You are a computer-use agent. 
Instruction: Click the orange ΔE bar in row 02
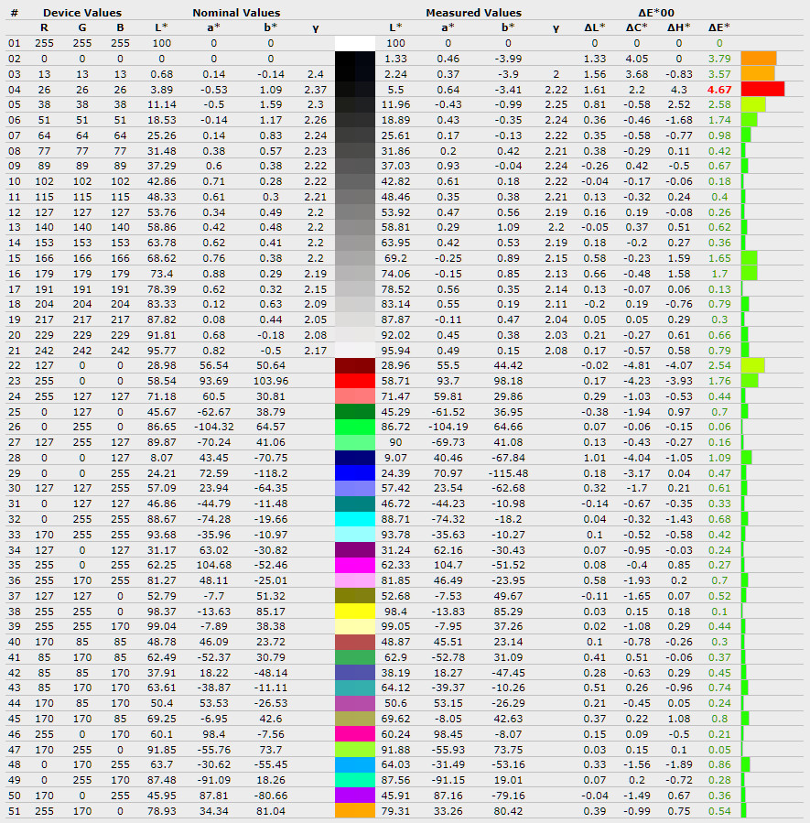(758, 59)
